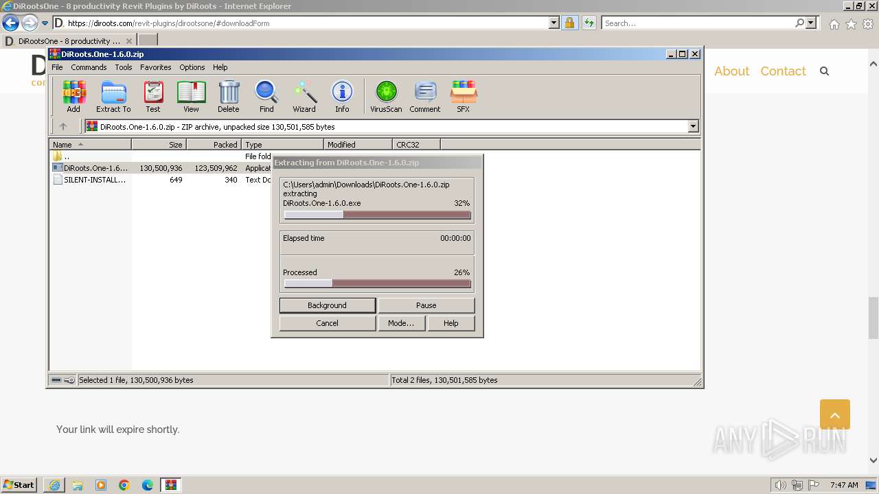Open the Commands menu
The width and height of the screenshot is (879, 494).
pos(89,67)
